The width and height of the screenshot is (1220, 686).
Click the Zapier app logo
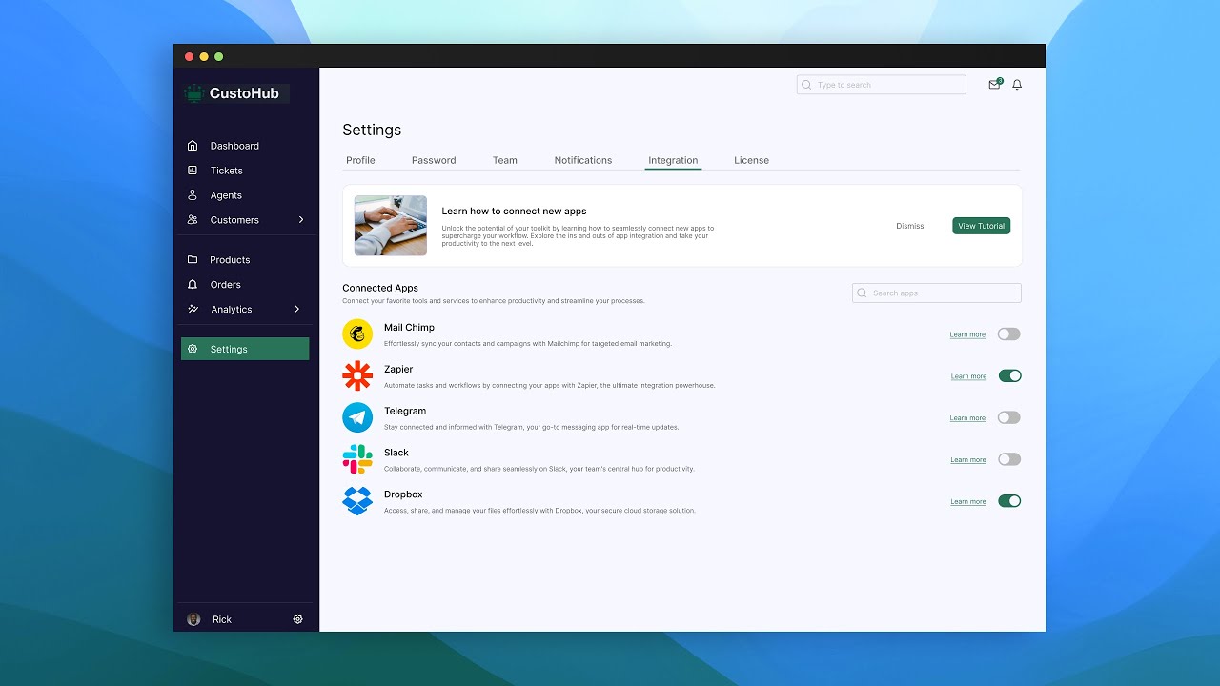[357, 375]
